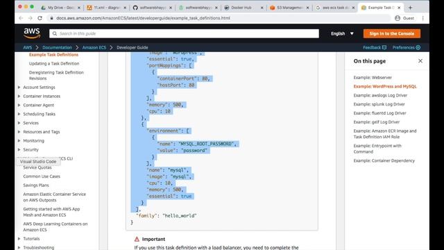
Task: Open AWS Deep Learning Containers link
Action: tap(55, 227)
